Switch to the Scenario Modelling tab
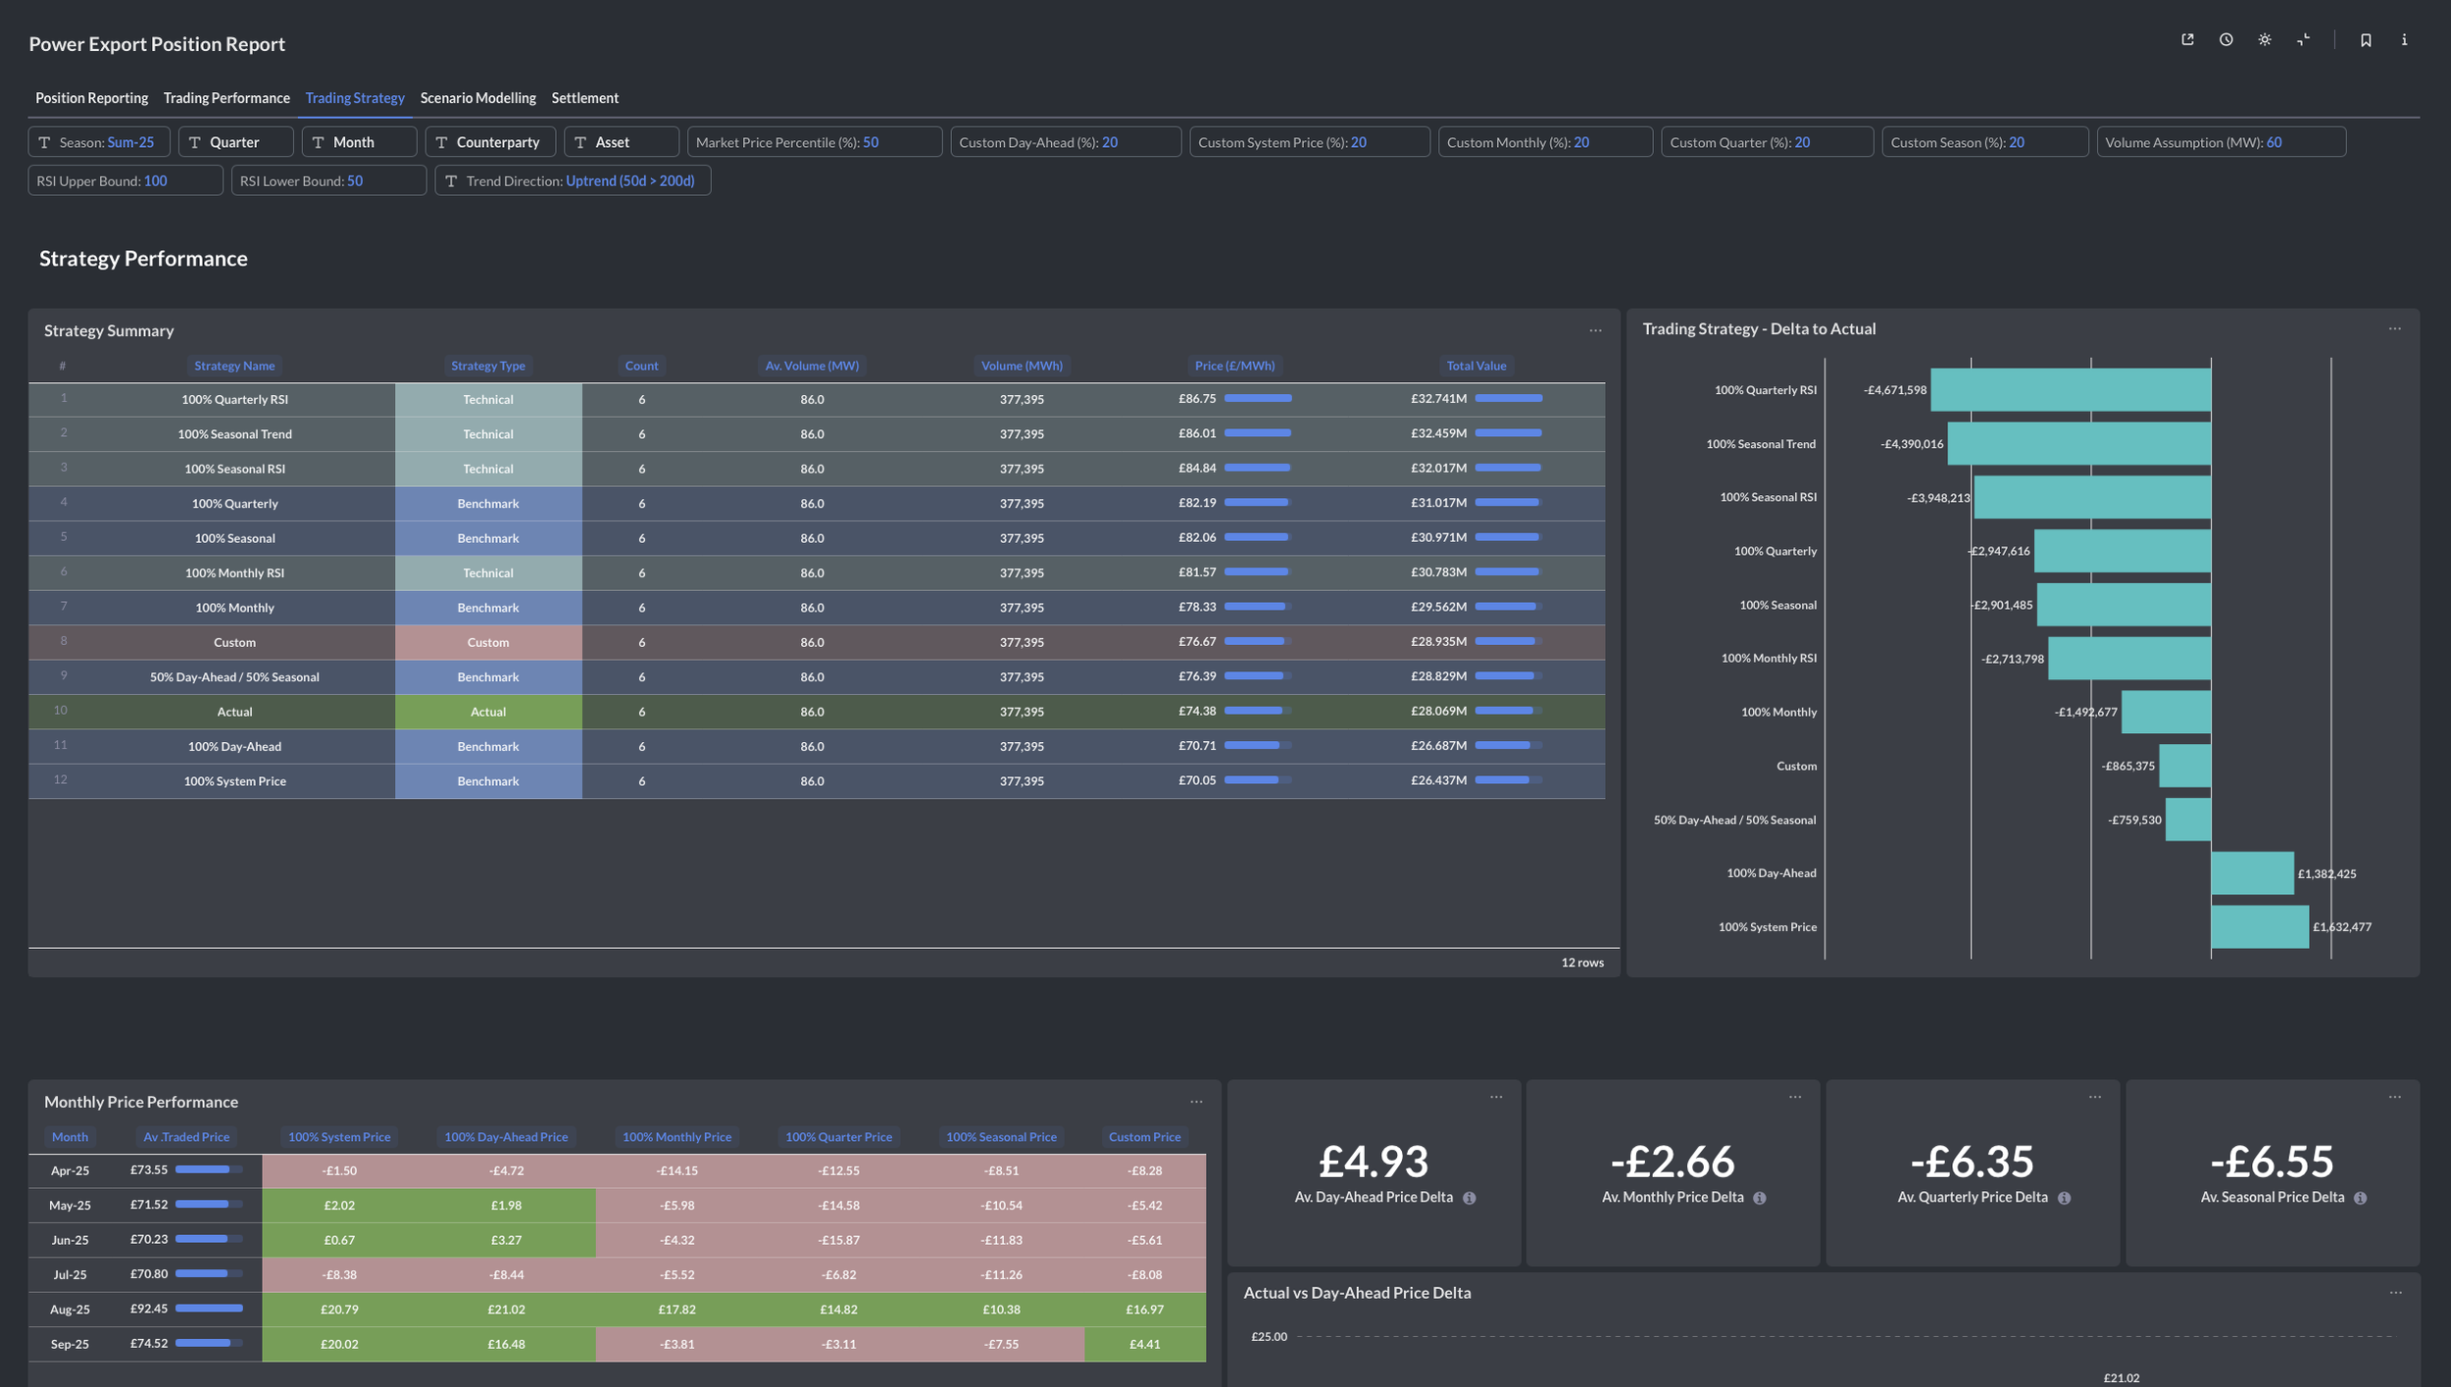The width and height of the screenshot is (2451, 1387). [x=477, y=98]
